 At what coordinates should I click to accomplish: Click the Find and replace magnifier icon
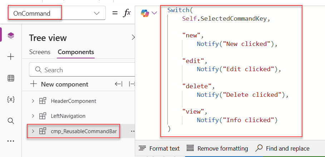click(259, 148)
